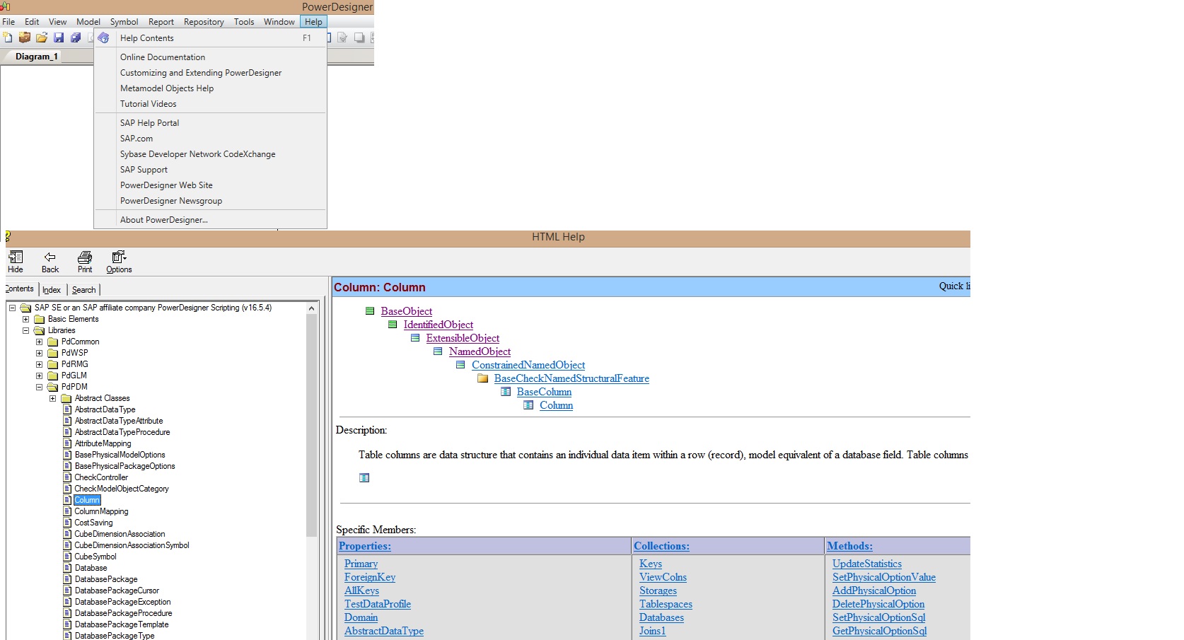
Task: Click the Save diskette toolbar icon
Action: pyautogui.click(x=59, y=37)
